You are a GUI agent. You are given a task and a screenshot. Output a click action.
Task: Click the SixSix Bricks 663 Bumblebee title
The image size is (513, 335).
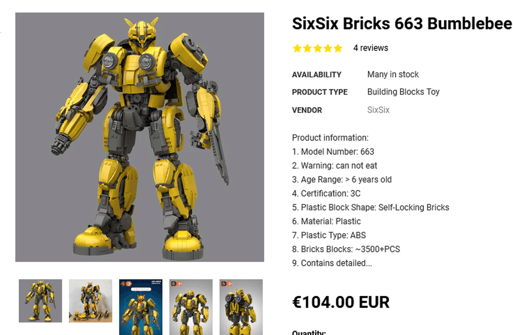click(402, 24)
